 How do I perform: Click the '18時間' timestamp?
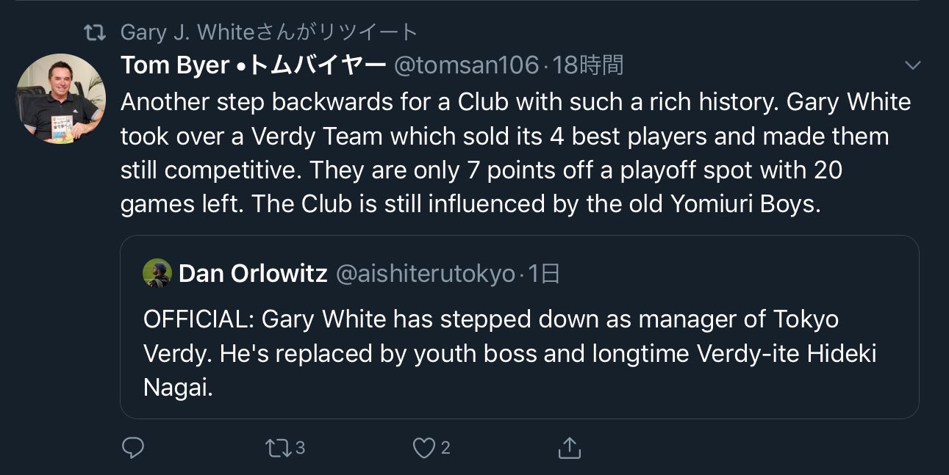tap(588, 65)
